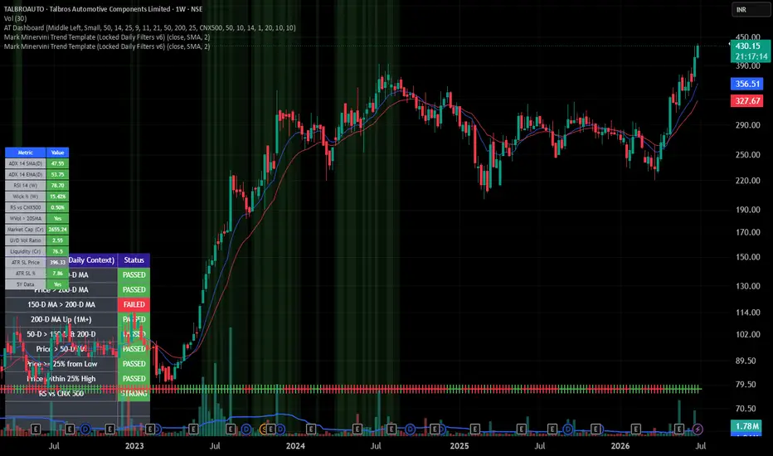Click the red 327.67 moving average label
Viewport: 773px width, 456px height.
pos(746,100)
